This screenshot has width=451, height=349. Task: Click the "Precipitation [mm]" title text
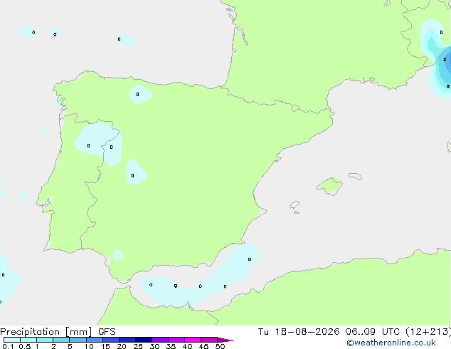[46, 332]
